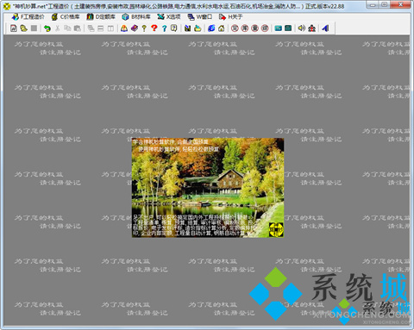Open the F工程造价 menu
The width and height of the screenshot is (414, 330).
[28, 17]
